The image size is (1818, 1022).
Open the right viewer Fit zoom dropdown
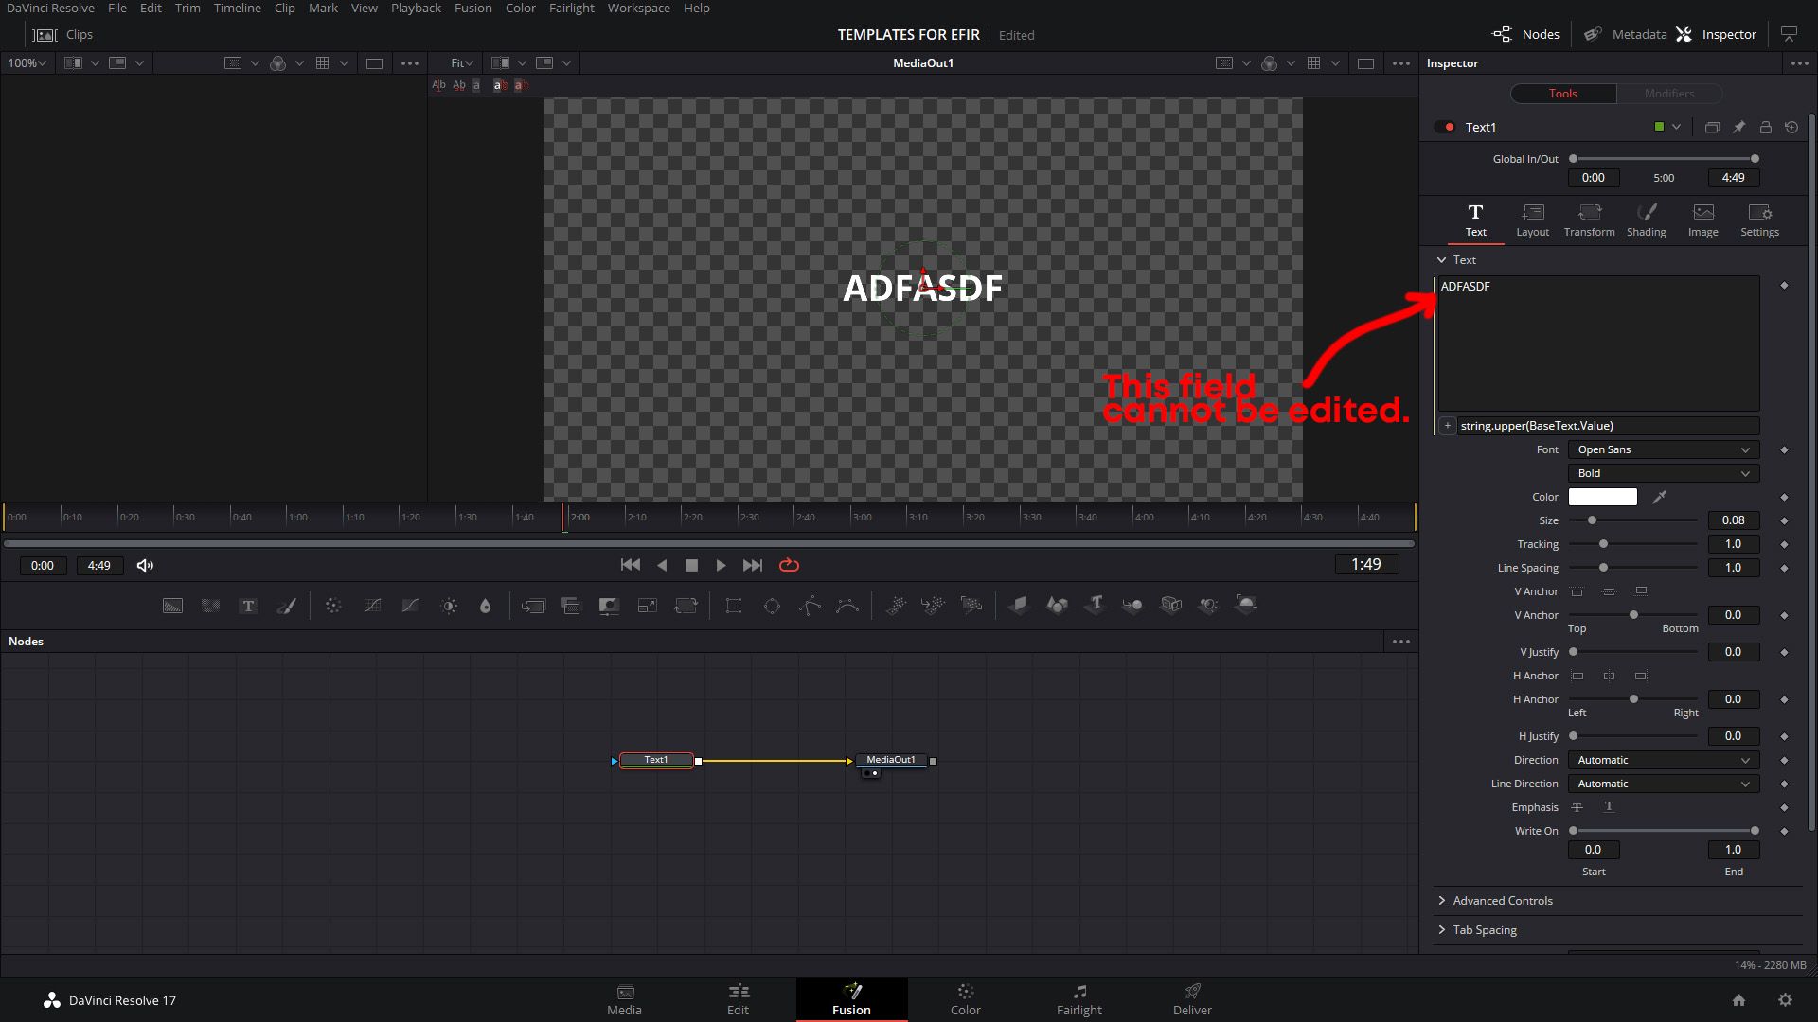point(462,63)
